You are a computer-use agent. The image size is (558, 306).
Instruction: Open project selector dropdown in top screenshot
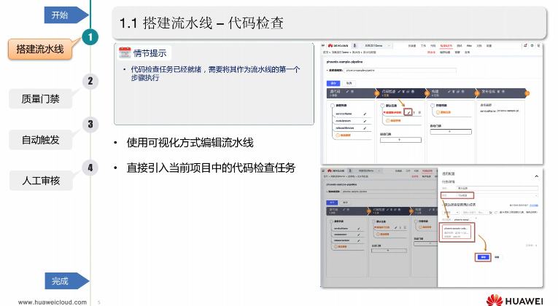click(x=377, y=46)
